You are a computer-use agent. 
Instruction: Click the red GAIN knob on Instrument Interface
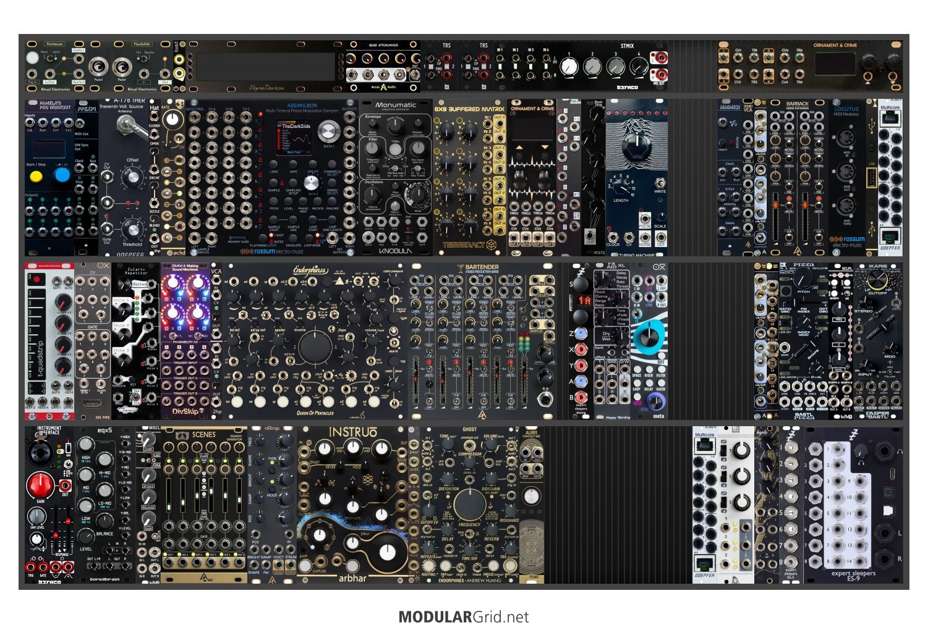pyautogui.click(x=40, y=486)
